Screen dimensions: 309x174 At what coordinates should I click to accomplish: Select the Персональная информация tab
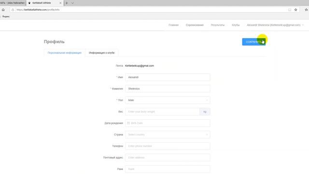point(64,53)
